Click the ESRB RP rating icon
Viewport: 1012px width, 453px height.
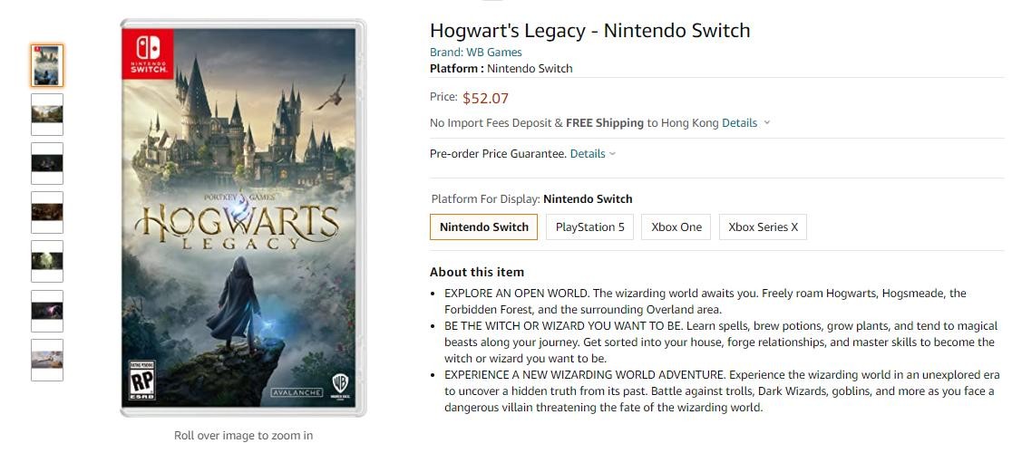click(x=143, y=381)
